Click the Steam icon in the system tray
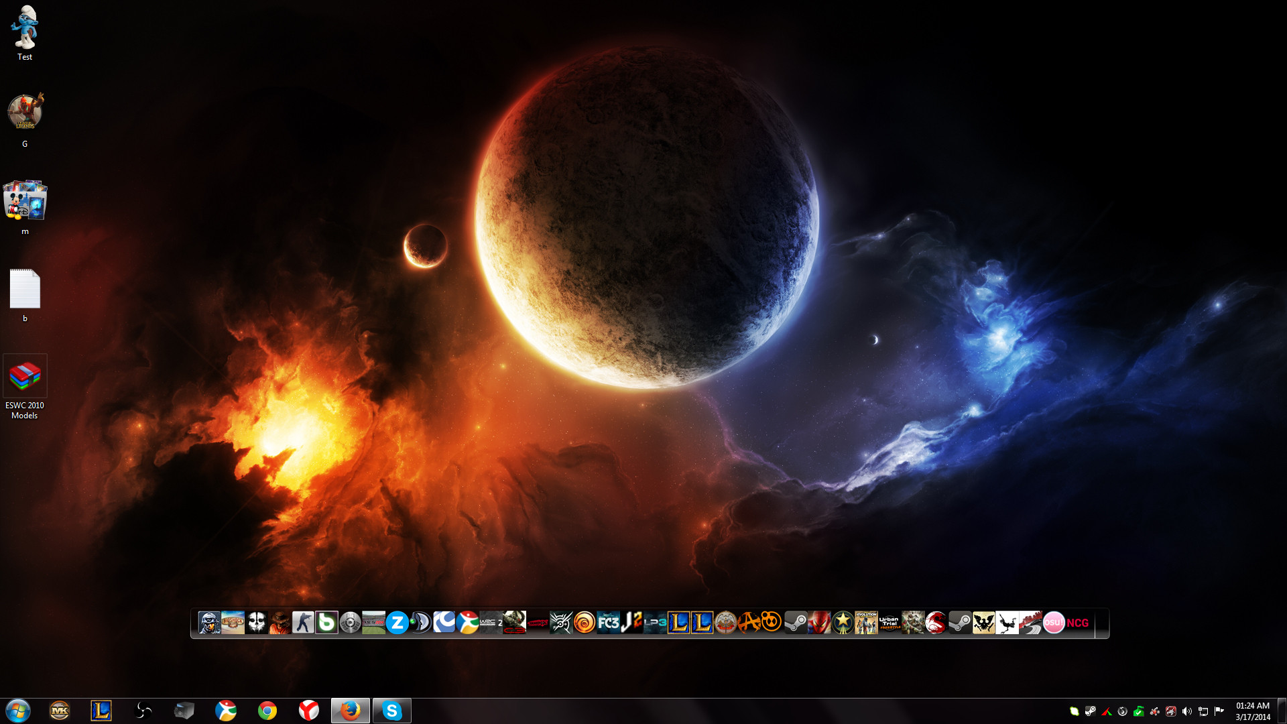 1091,711
